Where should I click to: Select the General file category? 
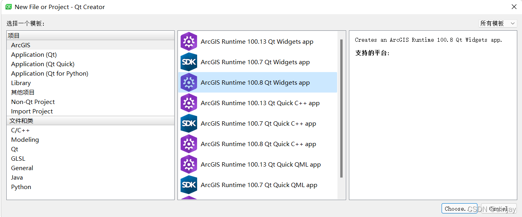coord(90,168)
